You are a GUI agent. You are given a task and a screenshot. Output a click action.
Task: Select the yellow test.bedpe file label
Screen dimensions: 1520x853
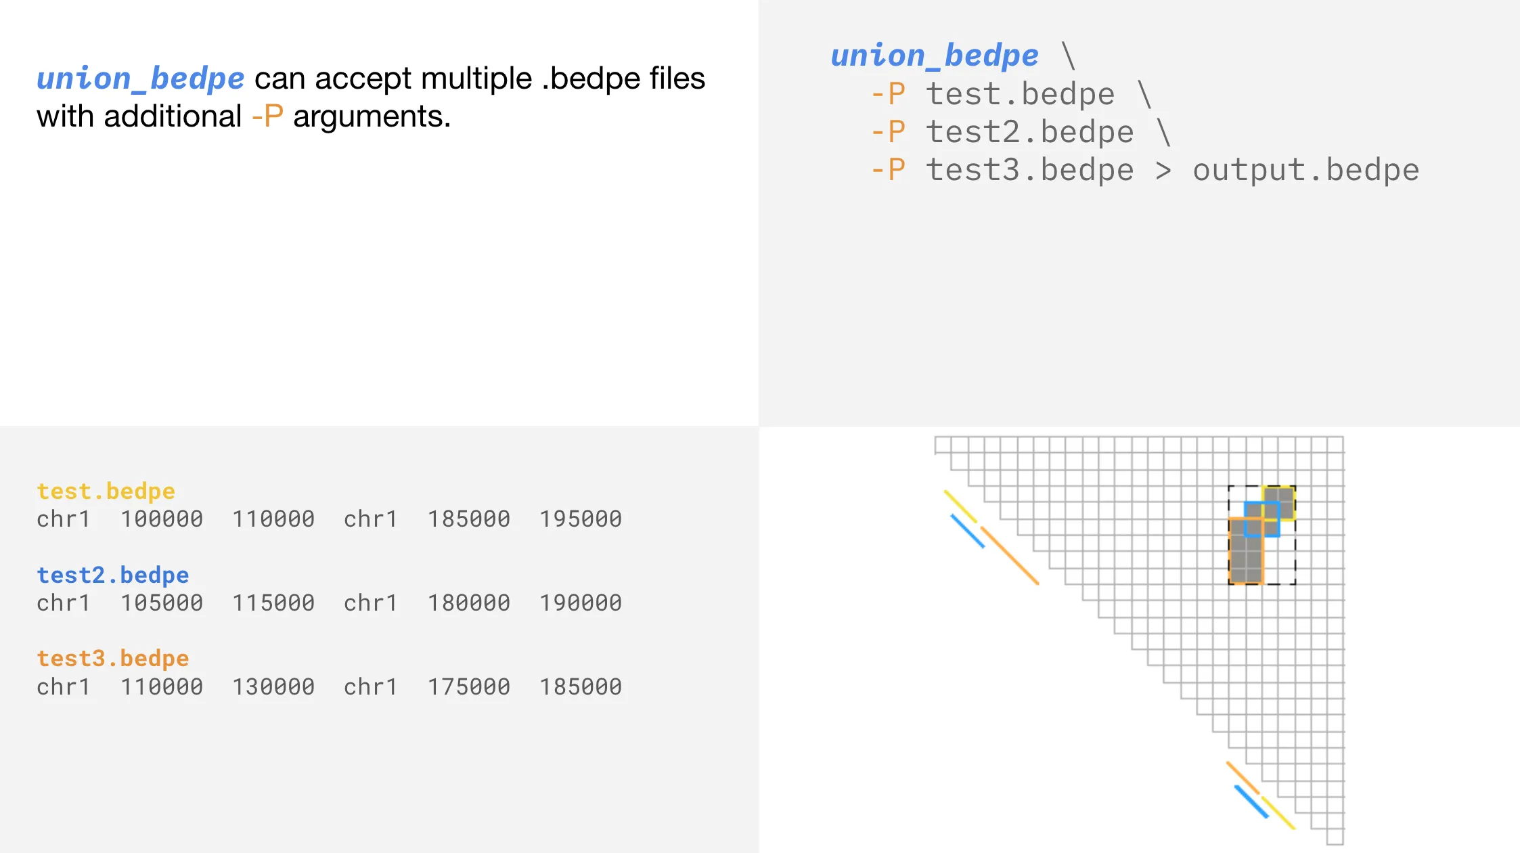click(106, 491)
